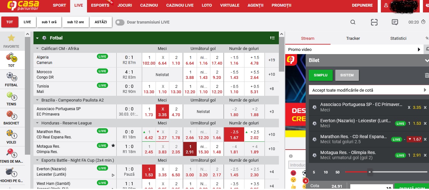Remove Everton (Nazario) selection from bet slip
Image resolution: width=429 pixels, height=190 pixels.
(x=425, y=123)
